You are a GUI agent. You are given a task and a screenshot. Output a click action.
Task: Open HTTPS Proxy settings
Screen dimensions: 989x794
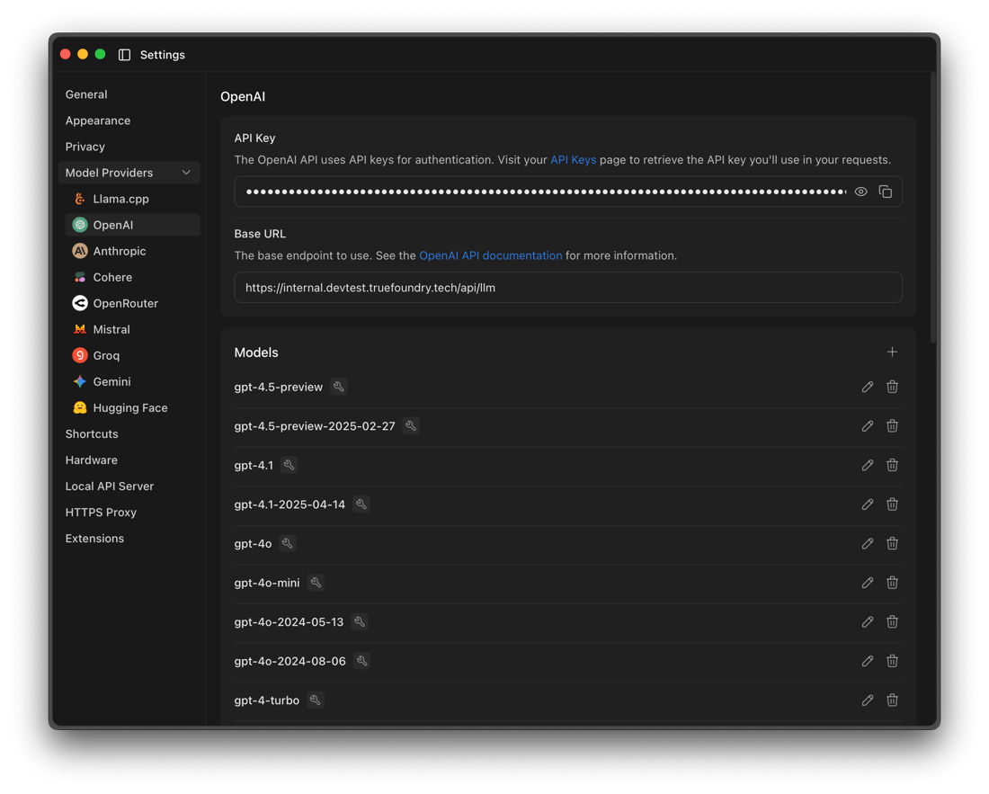(x=101, y=513)
